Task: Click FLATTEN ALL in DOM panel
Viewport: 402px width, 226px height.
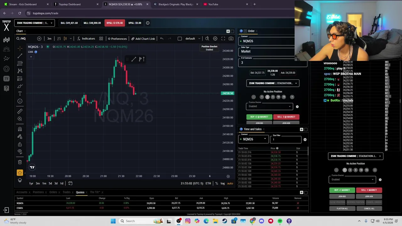Action: pos(342,208)
